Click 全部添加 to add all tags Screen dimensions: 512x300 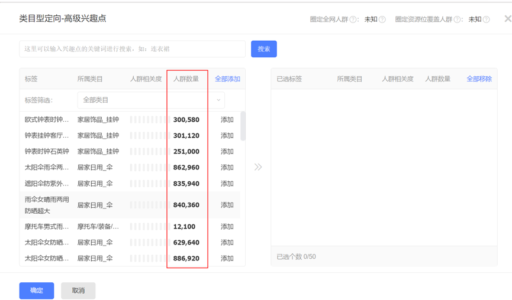[x=228, y=79]
